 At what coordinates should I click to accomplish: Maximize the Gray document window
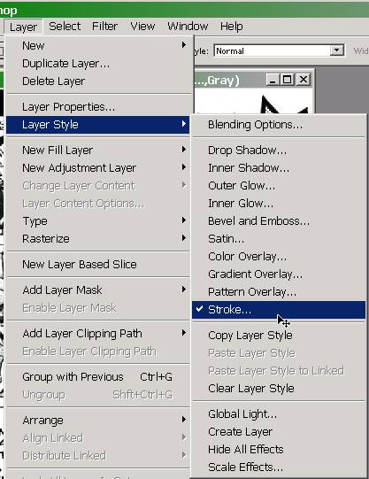pyautogui.click(x=288, y=80)
